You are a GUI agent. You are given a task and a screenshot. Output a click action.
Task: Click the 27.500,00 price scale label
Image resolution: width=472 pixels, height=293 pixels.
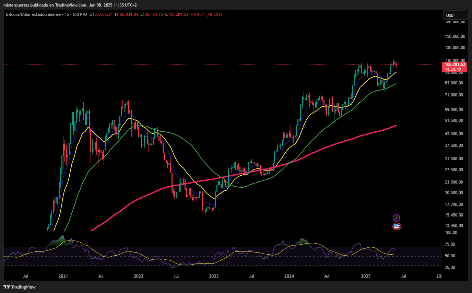pos(455,170)
